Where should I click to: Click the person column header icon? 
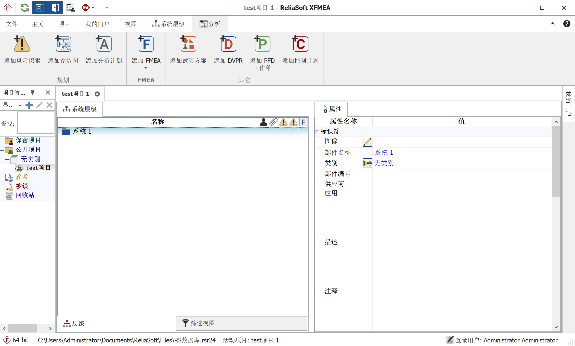[x=264, y=122]
